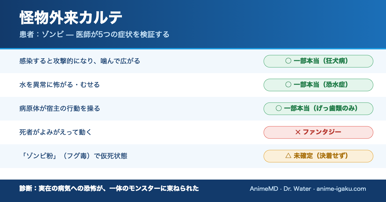Click the circle icon in げっ歯類のみ badge

pos(279,109)
